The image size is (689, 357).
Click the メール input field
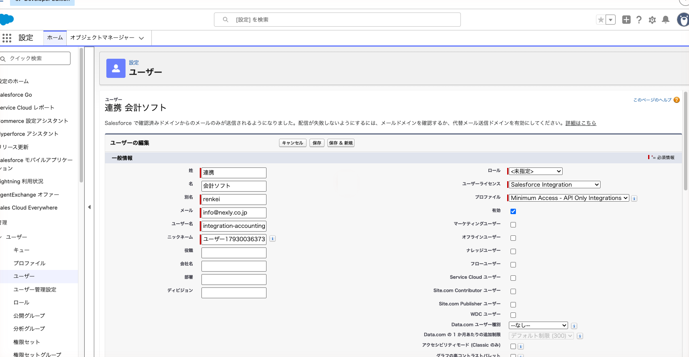tap(234, 213)
